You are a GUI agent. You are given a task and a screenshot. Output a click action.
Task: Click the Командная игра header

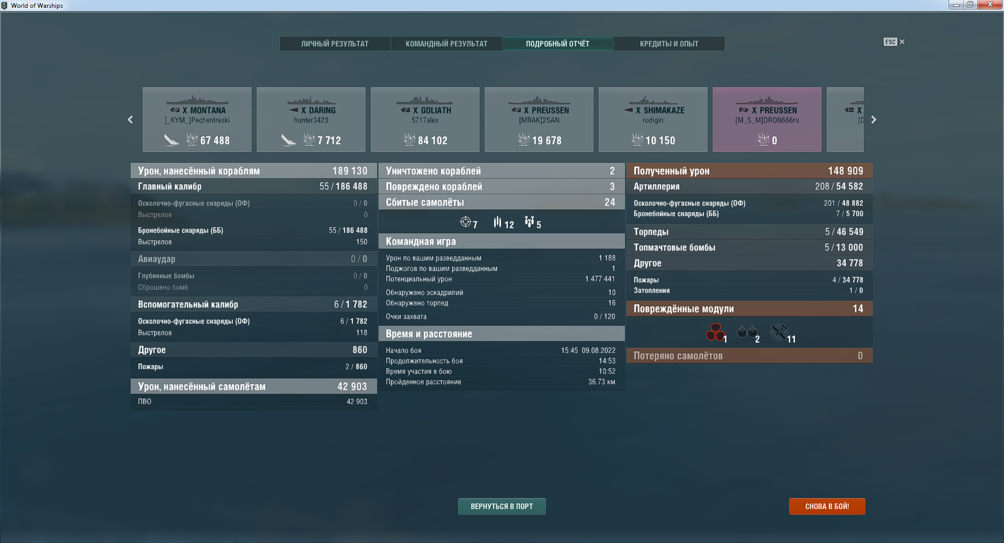click(x=501, y=241)
